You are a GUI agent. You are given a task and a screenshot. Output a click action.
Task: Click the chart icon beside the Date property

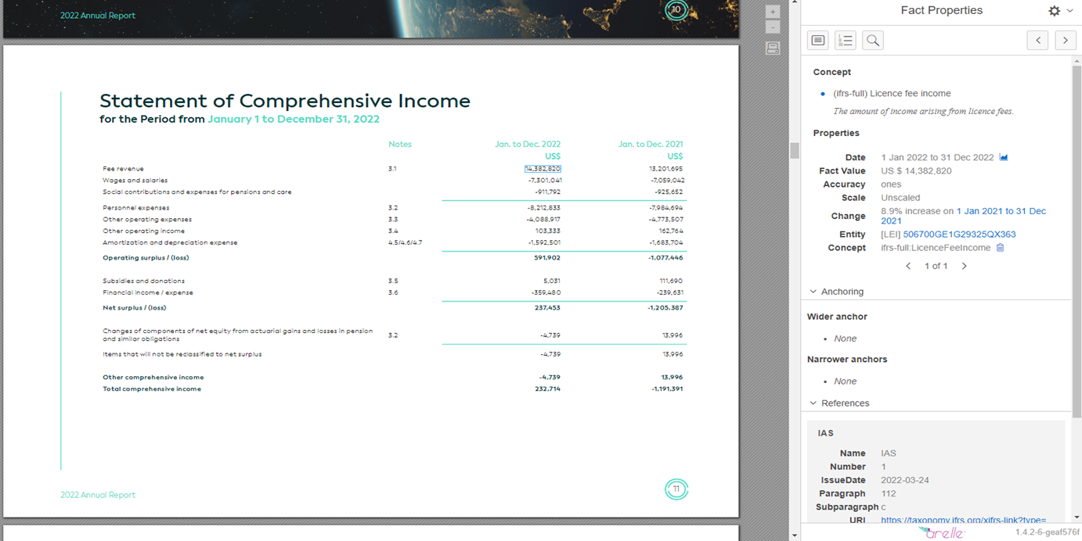coord(1004,156)
